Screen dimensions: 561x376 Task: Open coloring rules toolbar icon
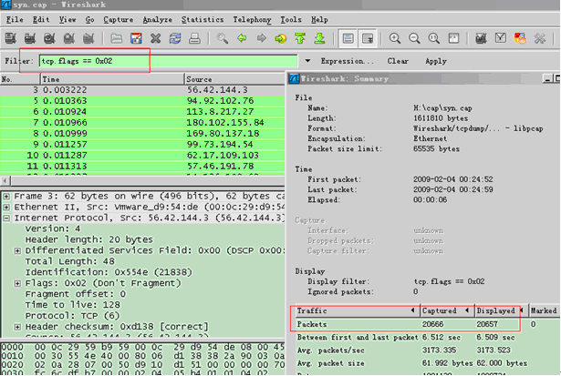(520, 38)
